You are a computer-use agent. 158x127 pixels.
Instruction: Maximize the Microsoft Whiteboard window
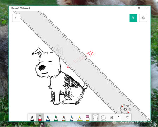[x=139, y=8]
